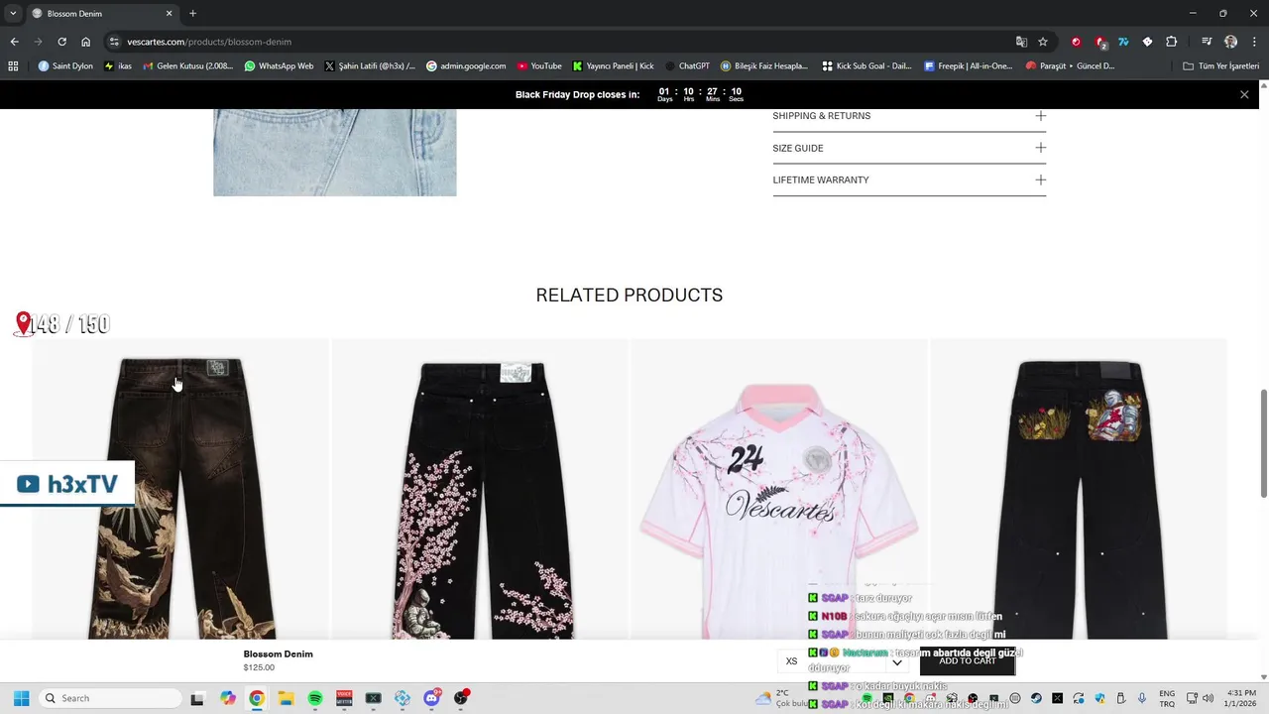Open the clock showing 4:31 PM

point(1240,698)
